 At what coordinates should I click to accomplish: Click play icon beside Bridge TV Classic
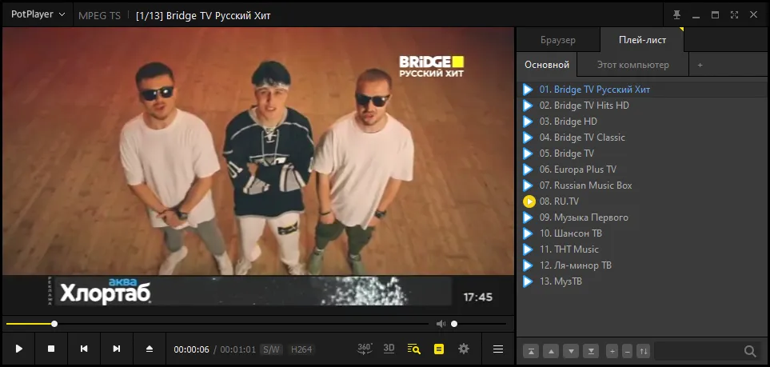coord(528,138)
